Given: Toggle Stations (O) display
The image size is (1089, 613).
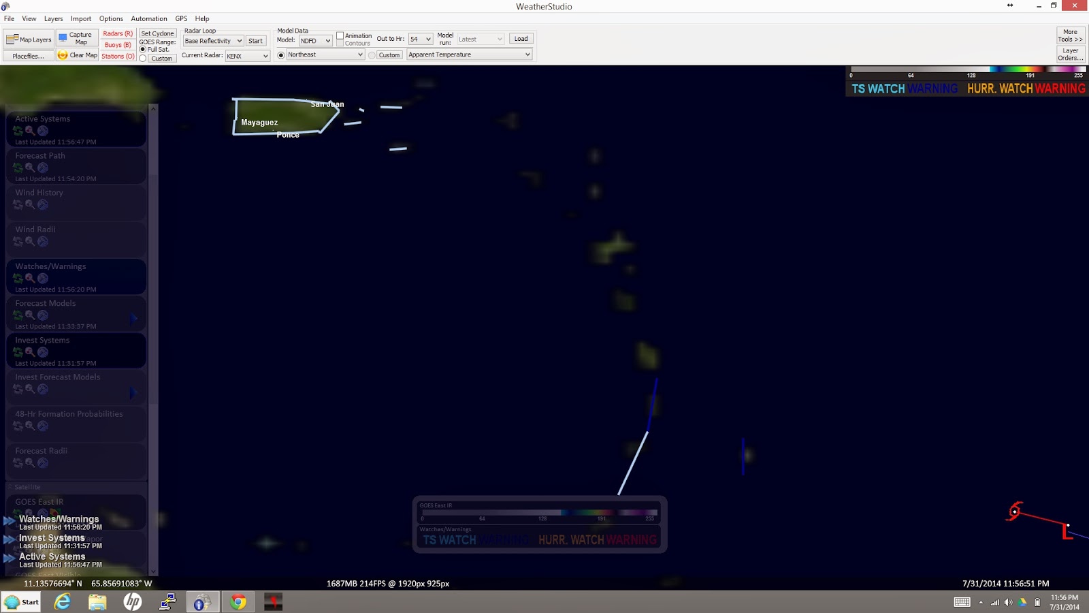Looking at the screenshot, I should 118,57.
